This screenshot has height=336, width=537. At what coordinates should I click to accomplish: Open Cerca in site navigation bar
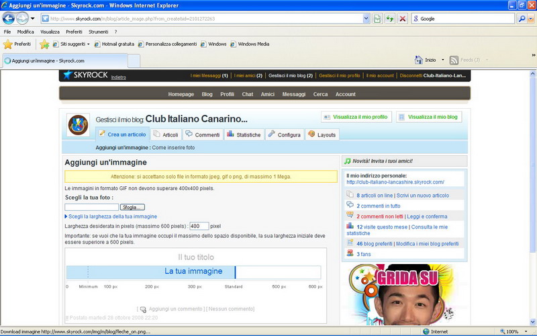tap(320, 94)
